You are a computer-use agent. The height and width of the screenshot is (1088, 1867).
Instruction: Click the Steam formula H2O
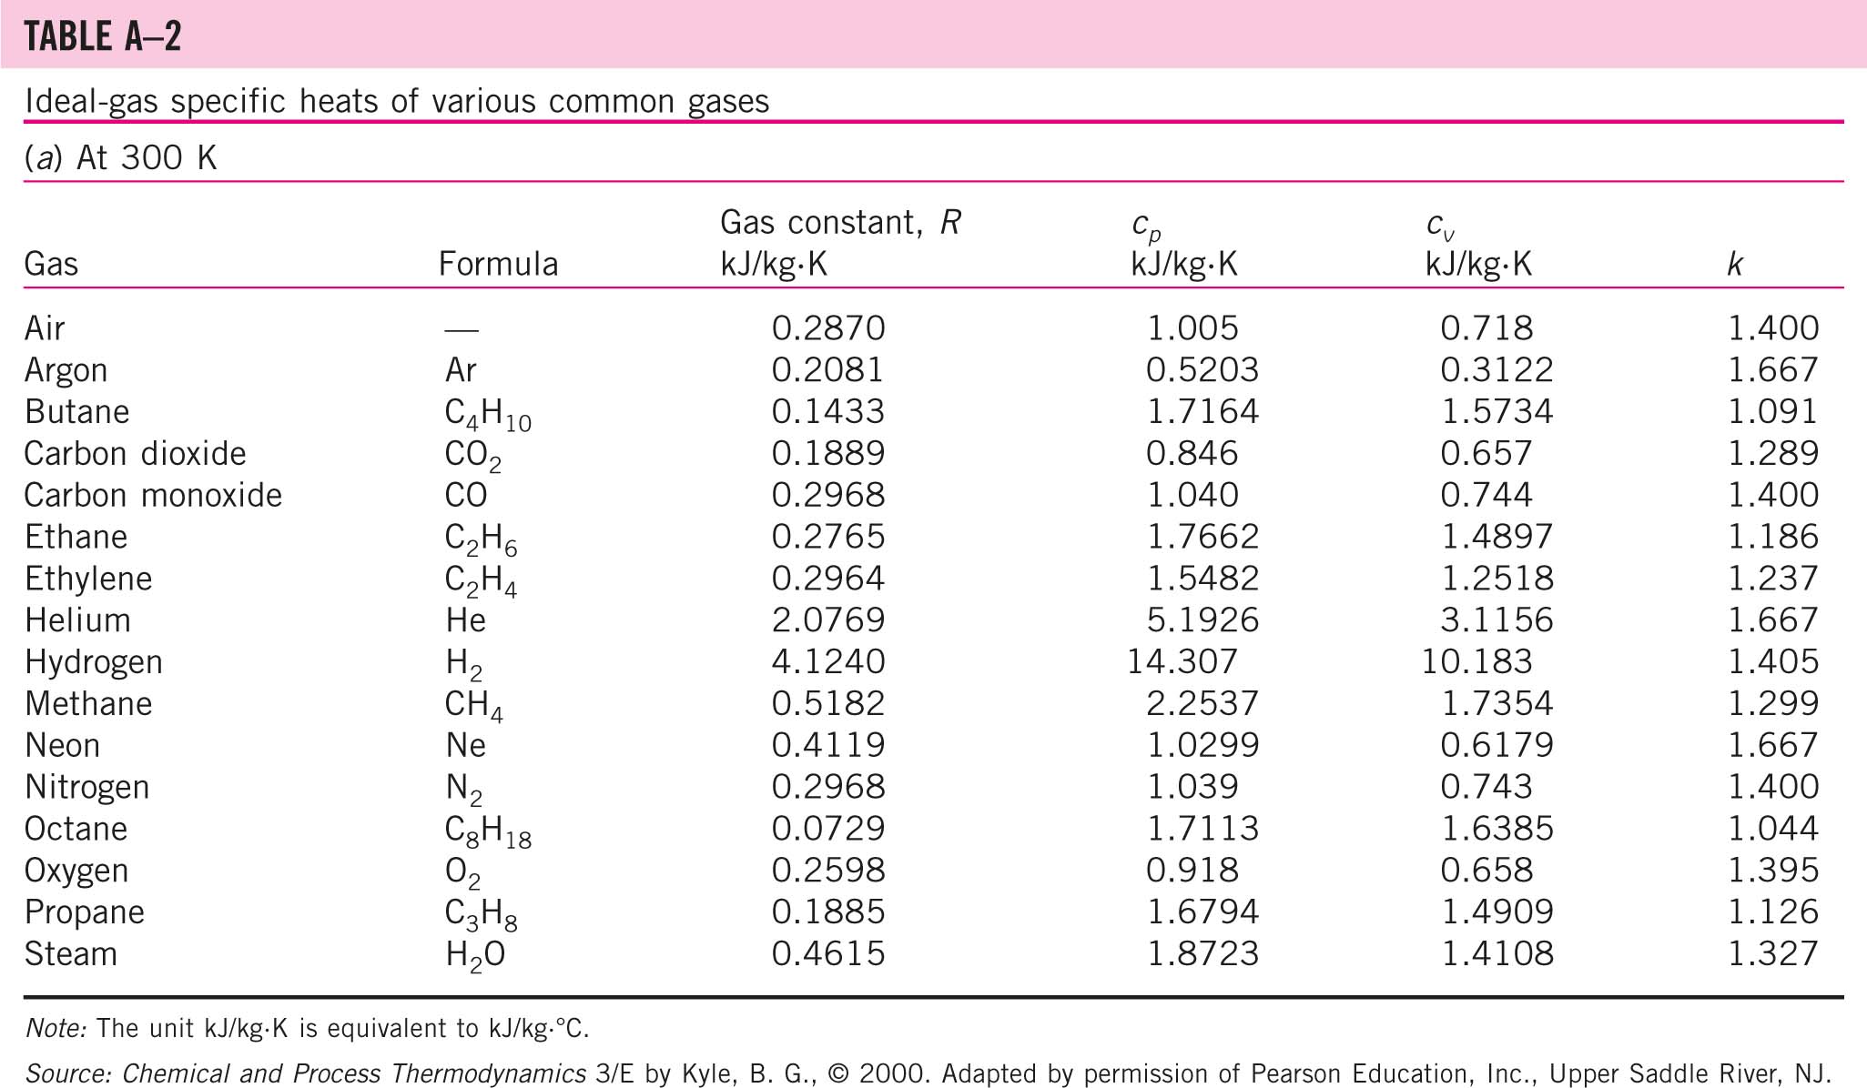tap(474, 955)
